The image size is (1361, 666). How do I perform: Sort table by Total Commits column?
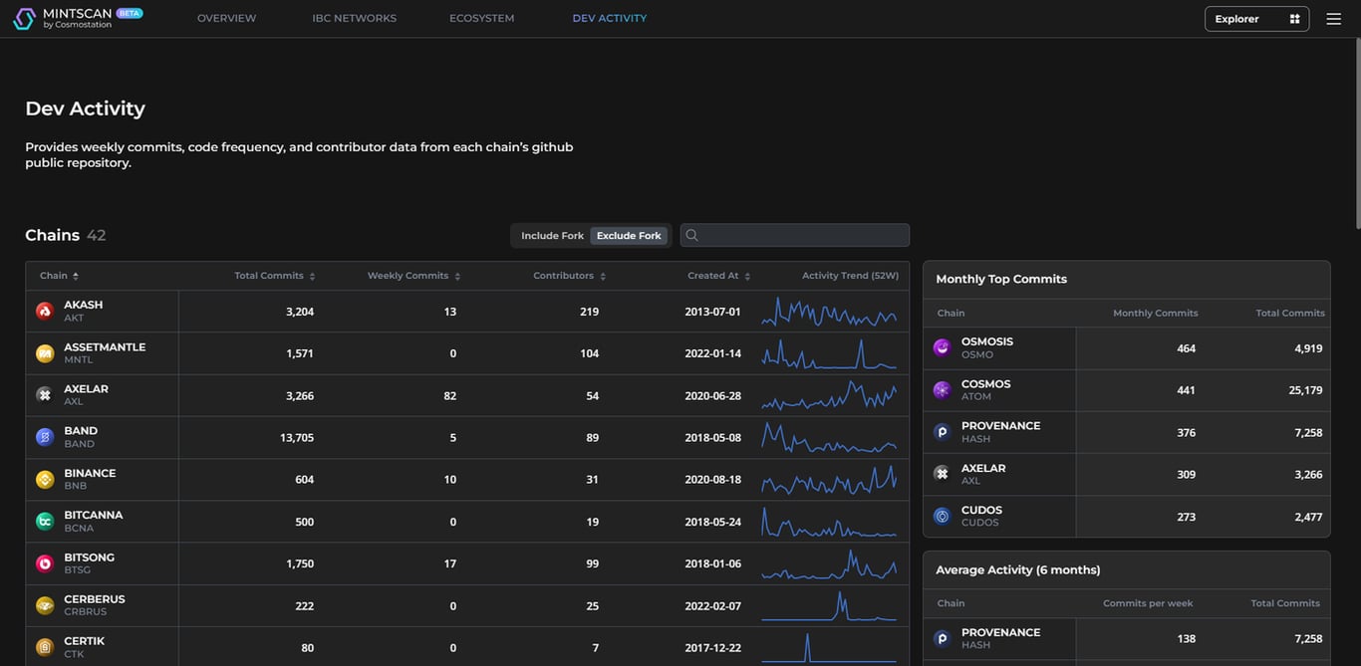(275, 276)
